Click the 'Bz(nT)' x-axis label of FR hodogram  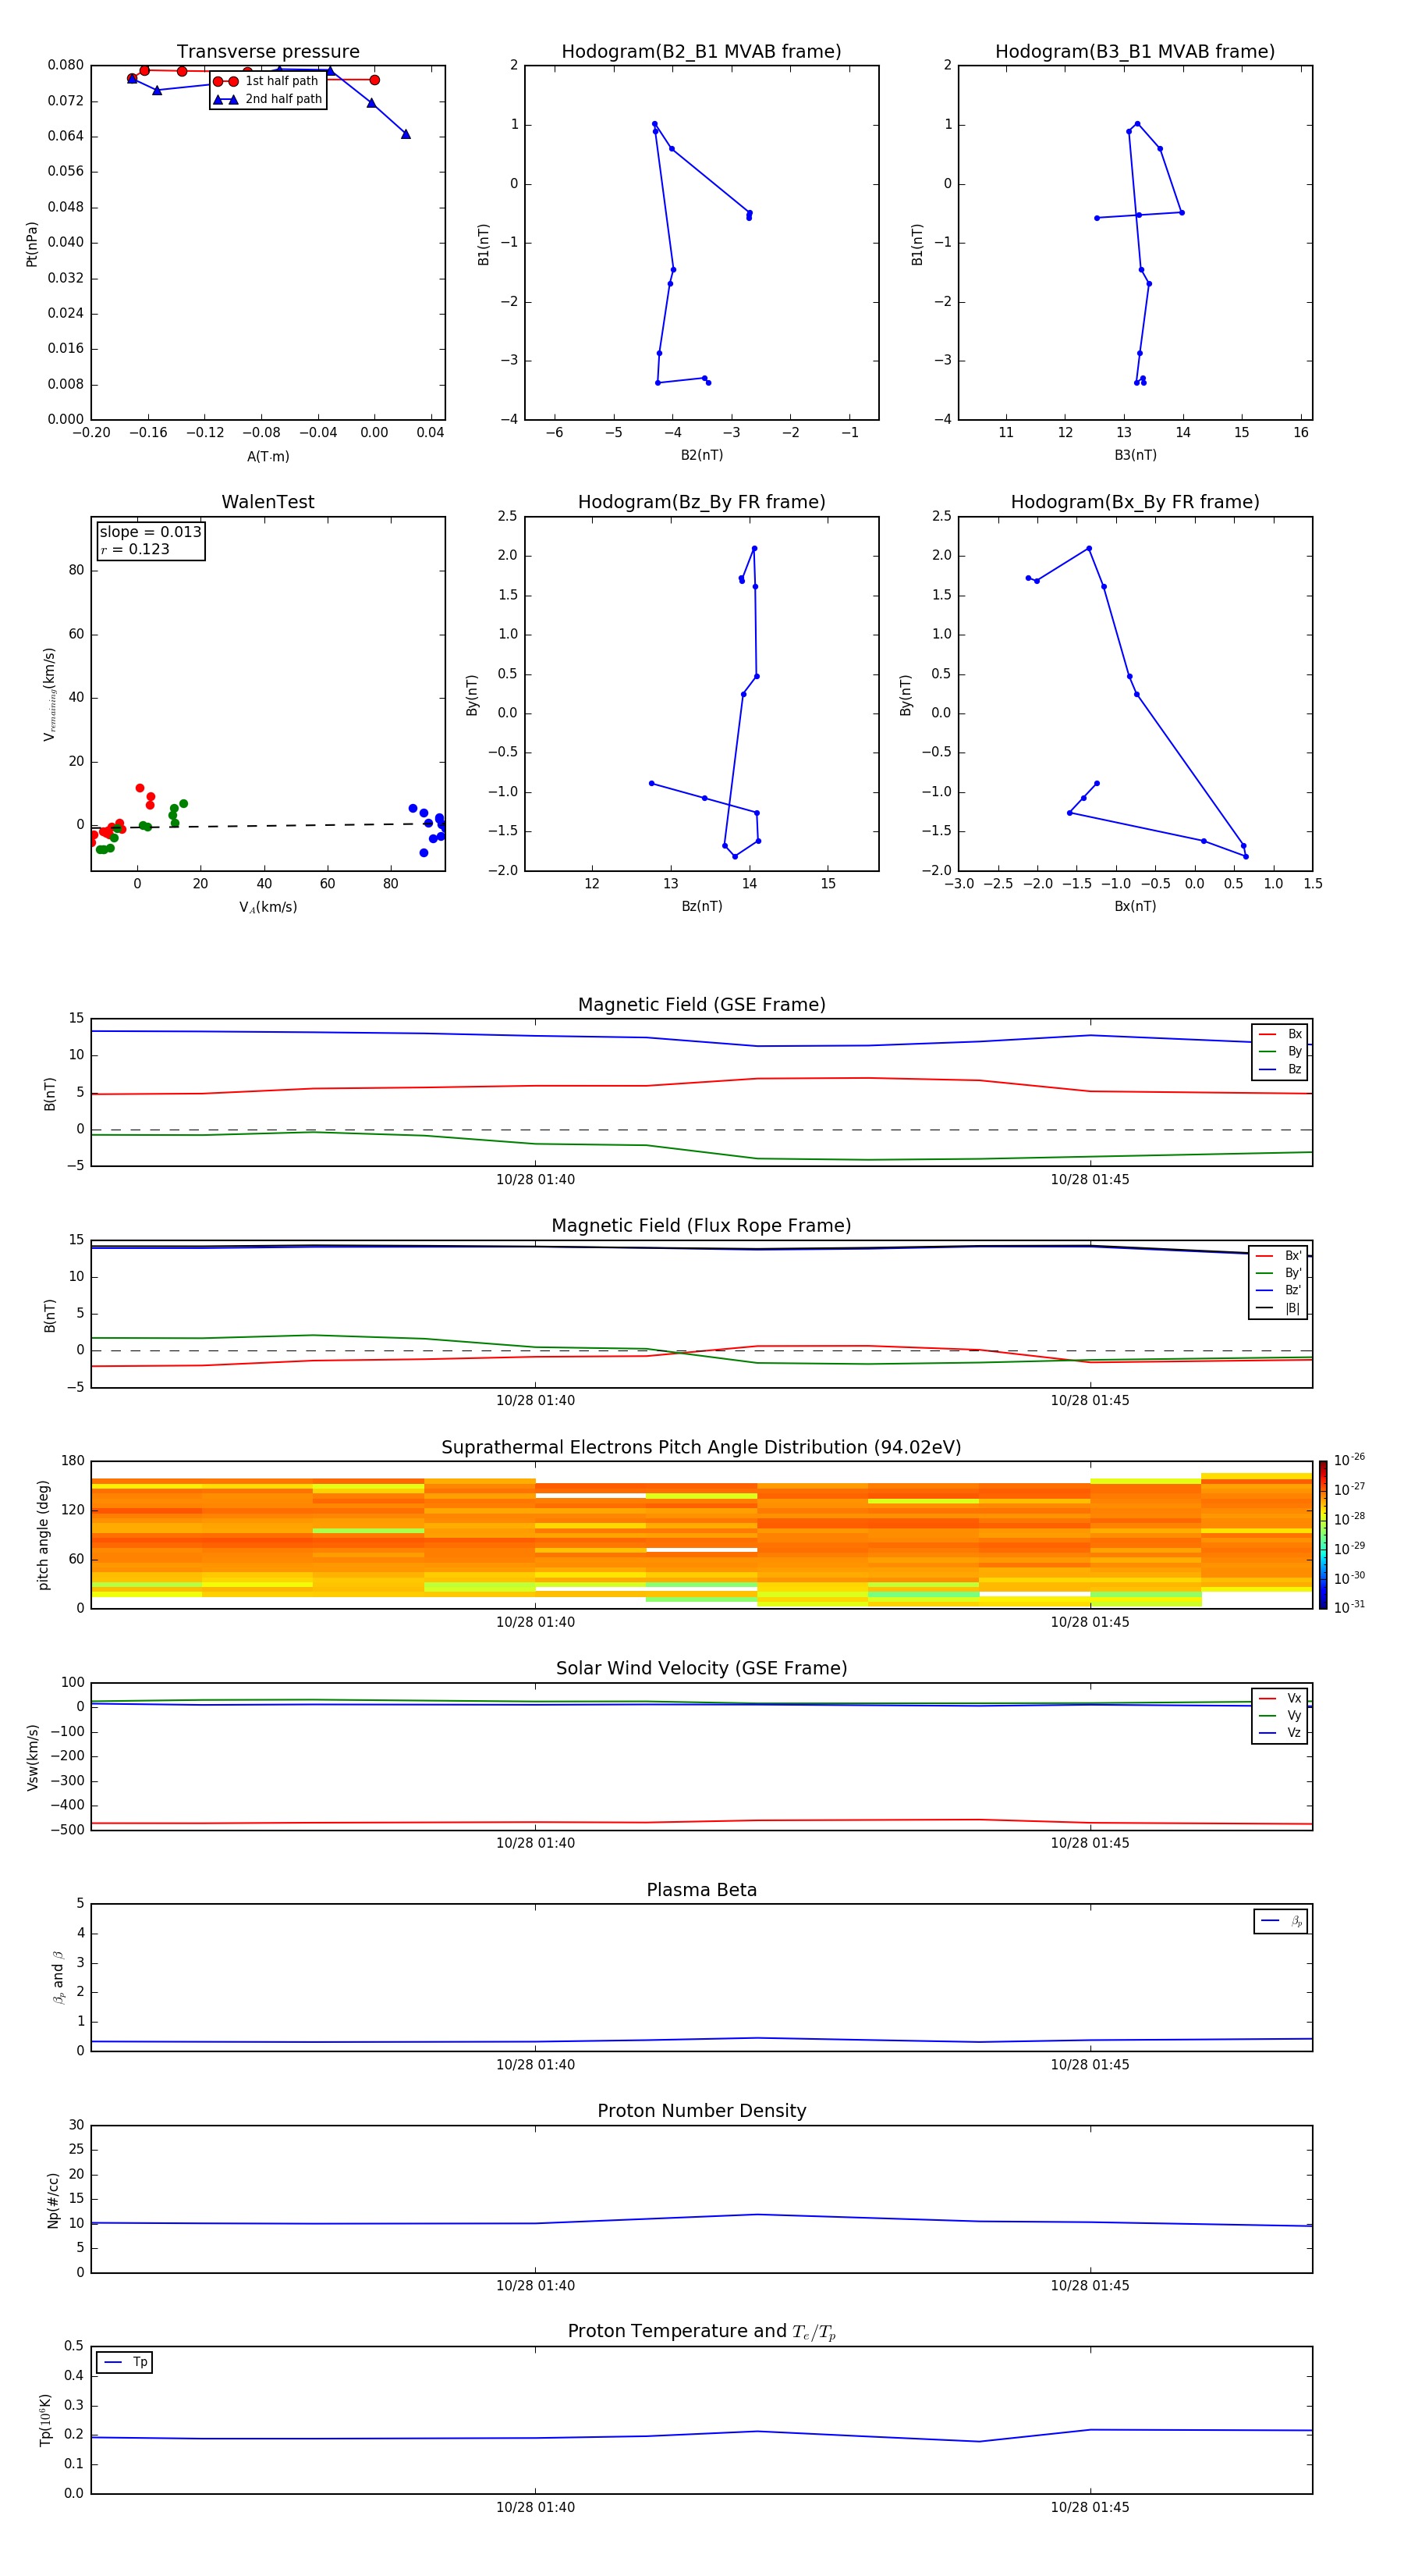[701, 906]
